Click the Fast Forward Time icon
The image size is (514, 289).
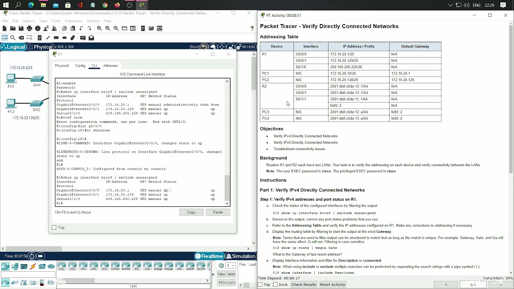point(41,256)
